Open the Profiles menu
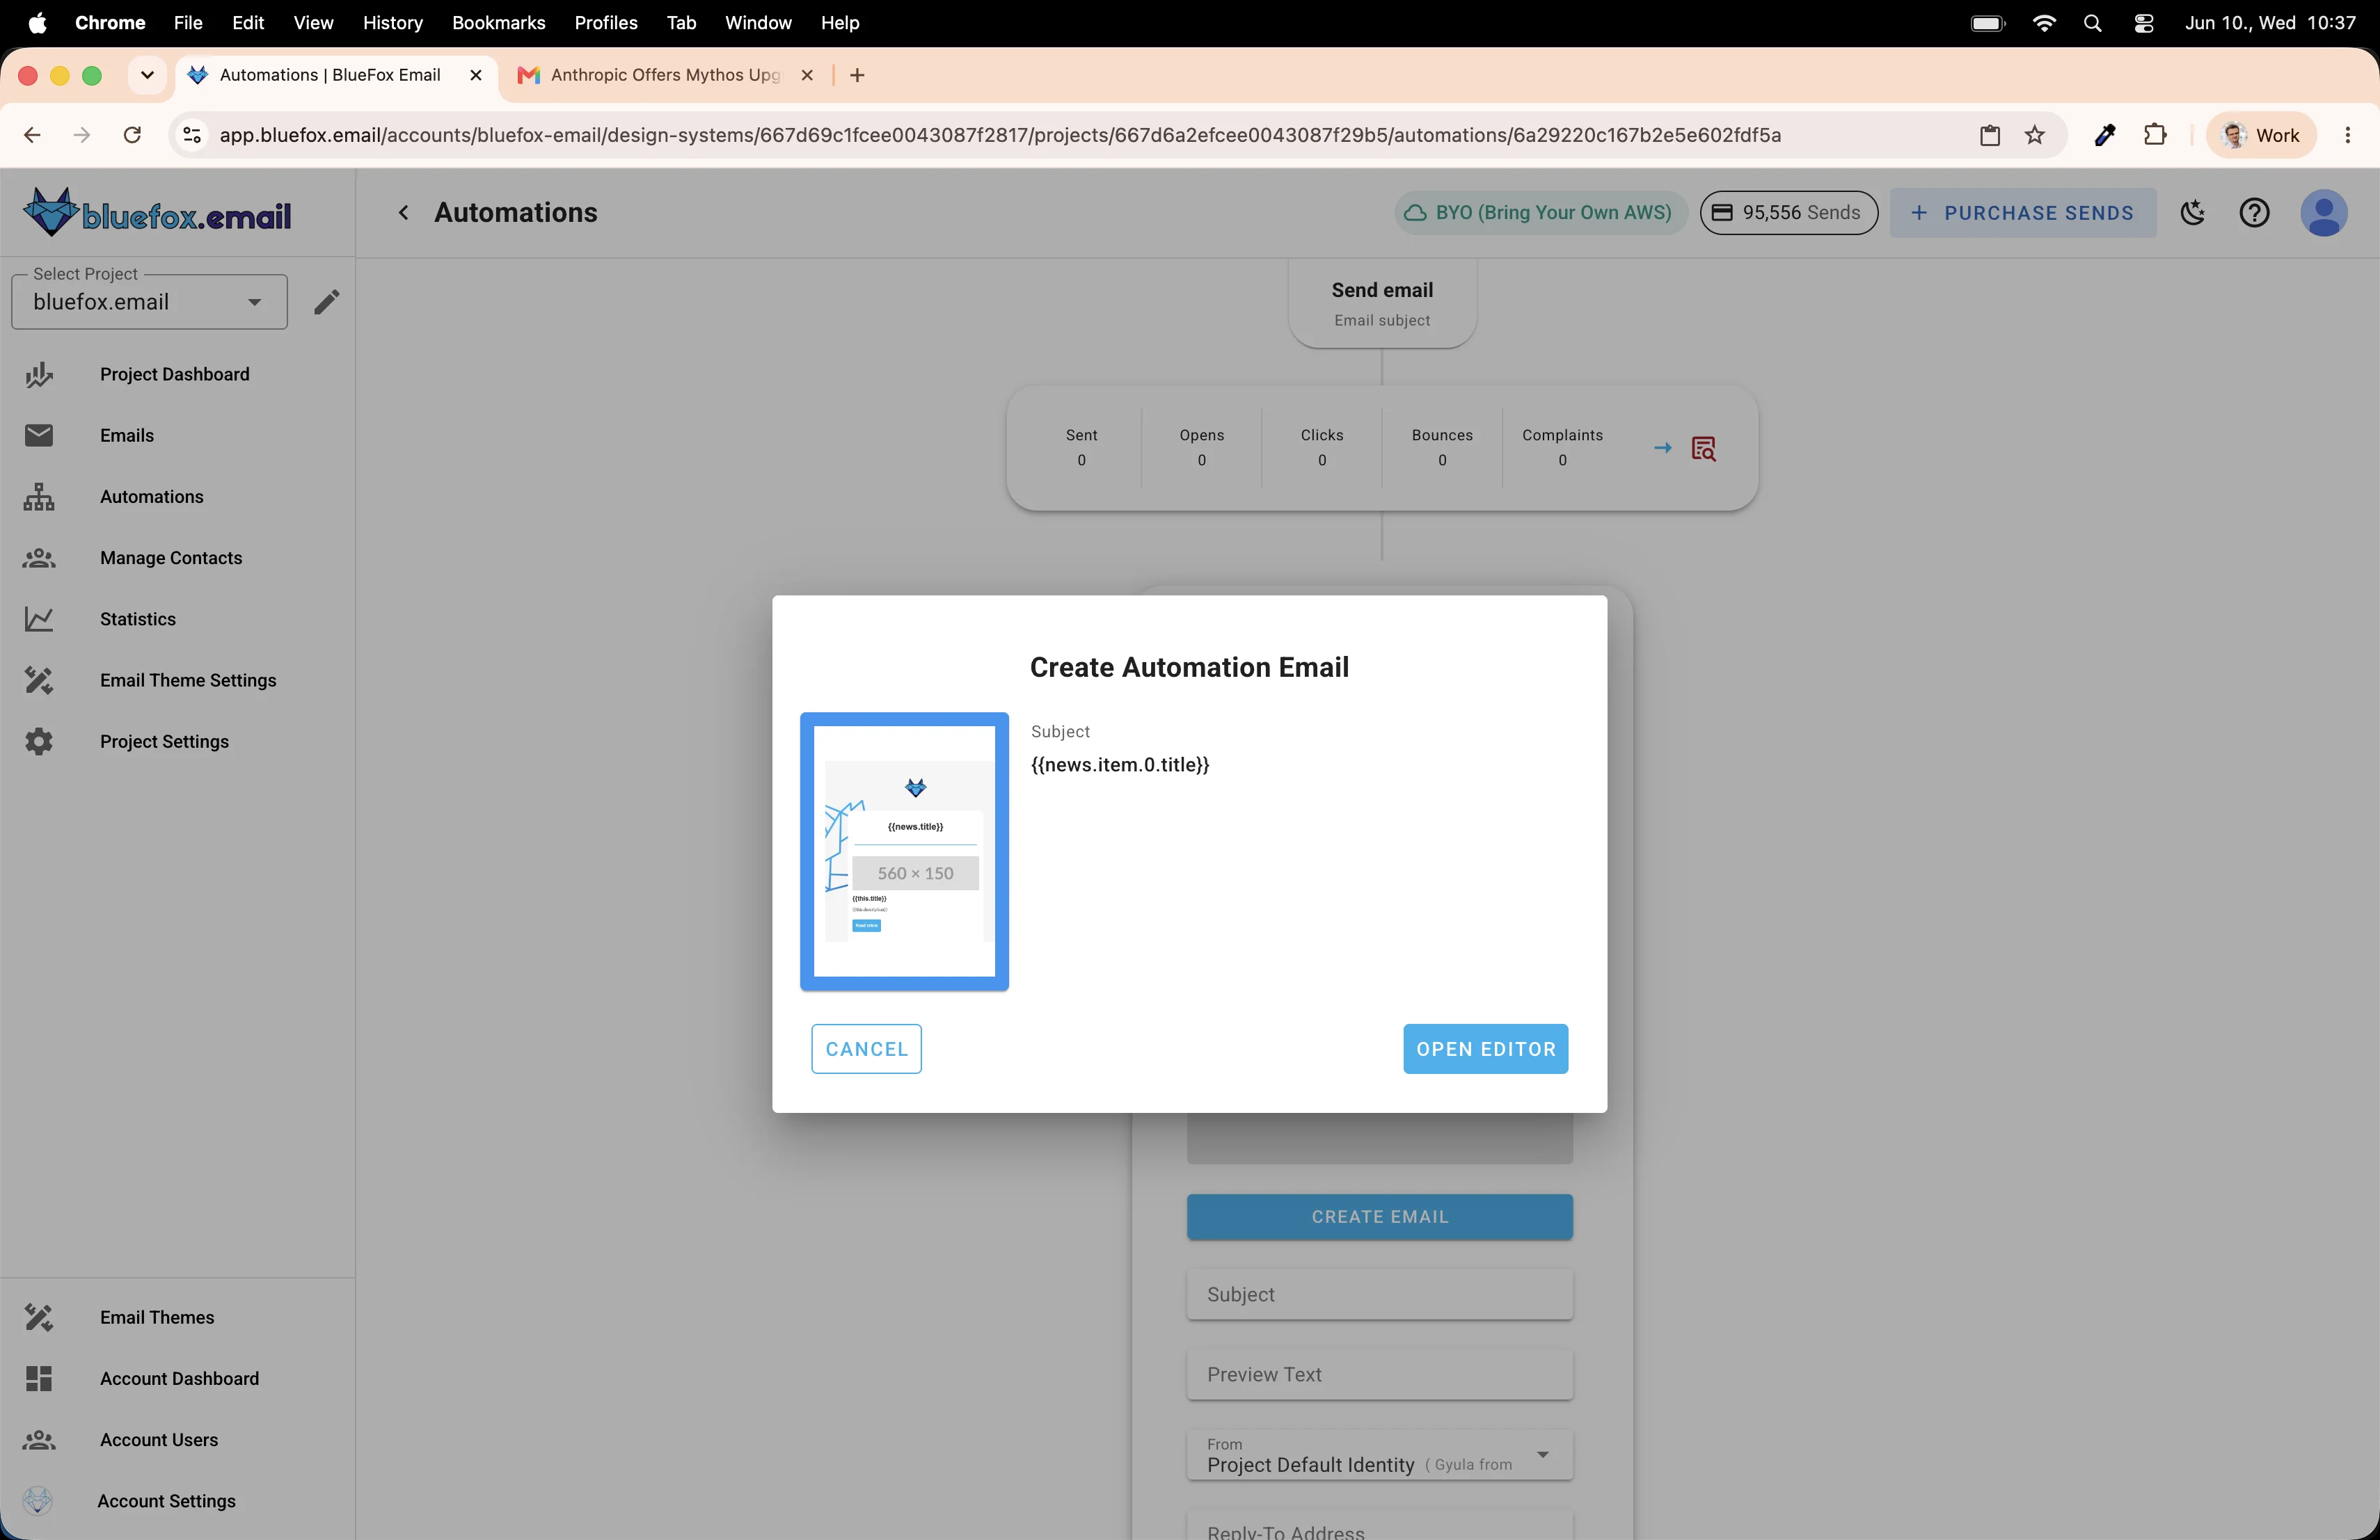The height and width of the screenshot is (1540, 2380). (x=605, y=22)
